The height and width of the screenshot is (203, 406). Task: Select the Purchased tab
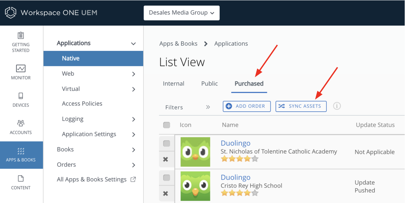click(249, 83)
